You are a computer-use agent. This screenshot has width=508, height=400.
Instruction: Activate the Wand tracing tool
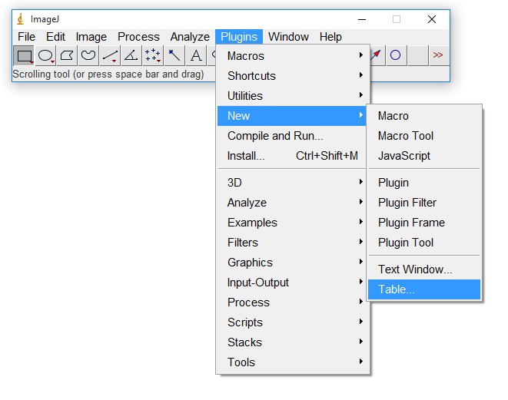click(x=174, y=55)
